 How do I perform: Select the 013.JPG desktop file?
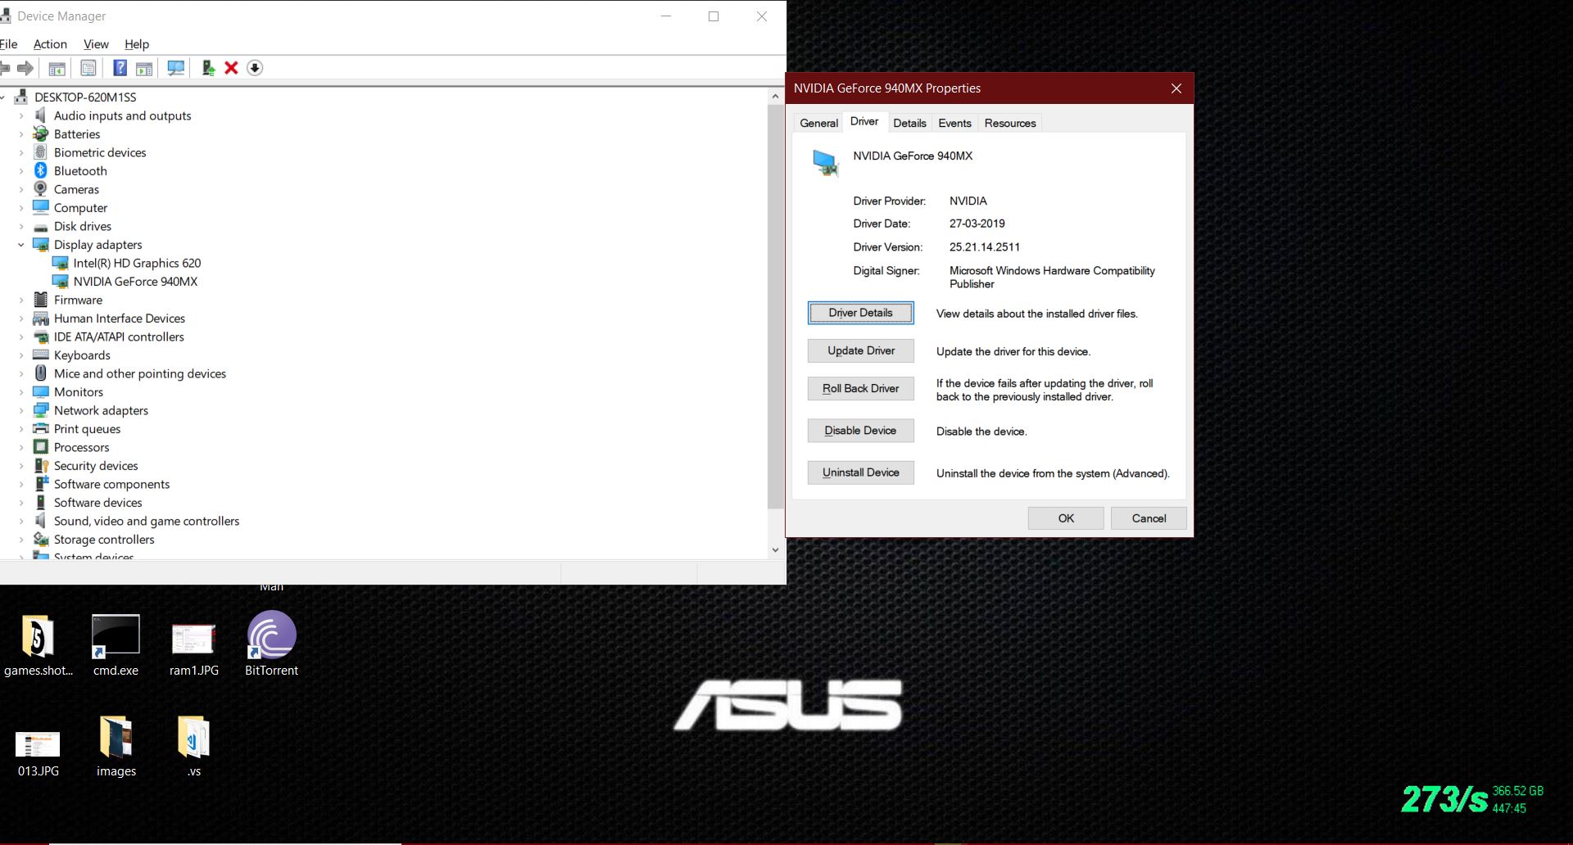(38, 752)
